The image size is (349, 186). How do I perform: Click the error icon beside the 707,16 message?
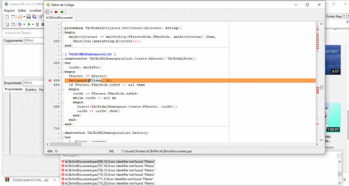tap(63, 166)
